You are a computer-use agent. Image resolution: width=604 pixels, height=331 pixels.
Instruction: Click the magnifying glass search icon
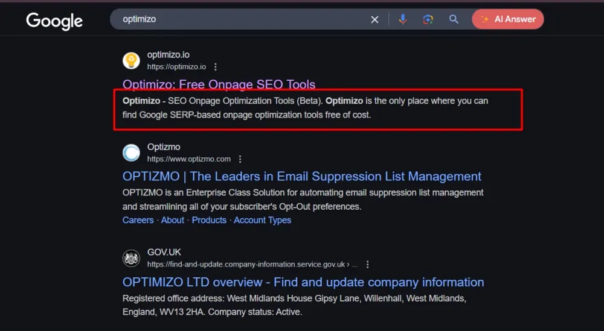pyautogui.click(x=454, y=19)
